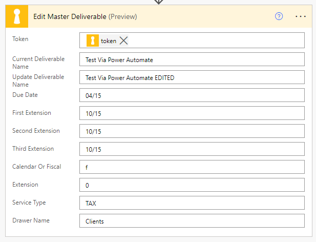This screenshot has width=316, height=242.
Task: Focus the Current Deliverable Name field
Action: (192, 59)
